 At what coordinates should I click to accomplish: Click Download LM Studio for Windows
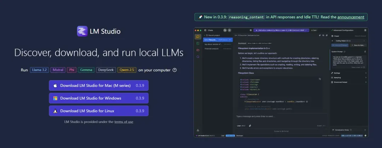99,98
